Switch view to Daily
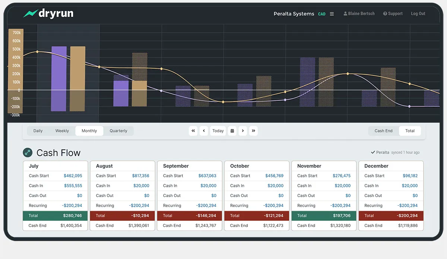This screenshot has height=259, width=447. pyautogui.click(x=38, y=131)
